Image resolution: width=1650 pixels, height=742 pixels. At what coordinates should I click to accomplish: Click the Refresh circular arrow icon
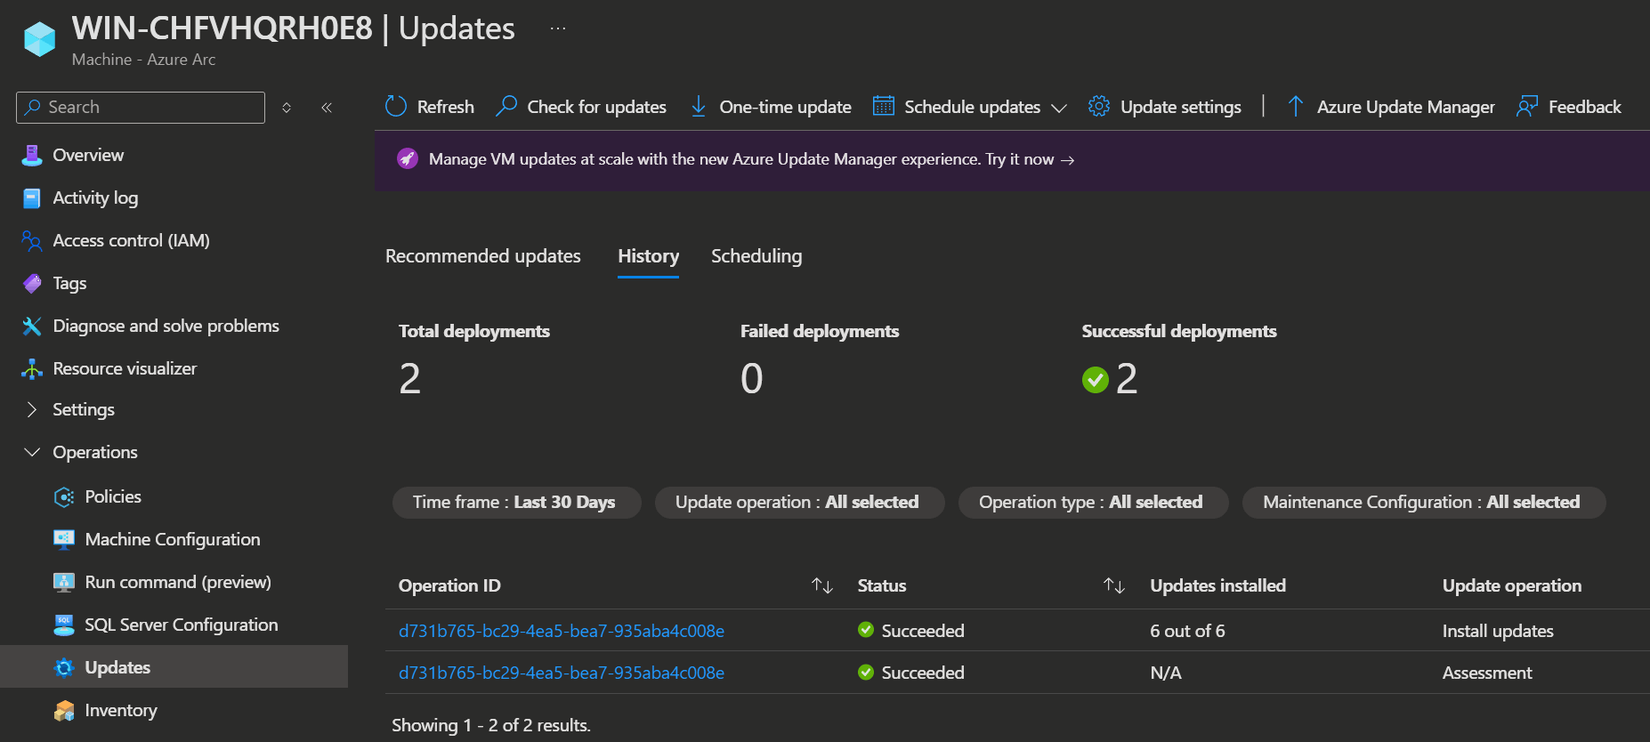(396, 107)
